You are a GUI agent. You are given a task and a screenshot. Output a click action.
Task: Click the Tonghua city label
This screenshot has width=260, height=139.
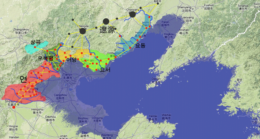coord(243,7)
